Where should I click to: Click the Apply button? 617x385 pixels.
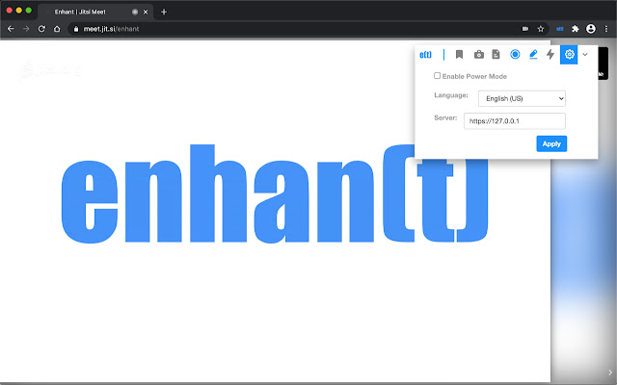pyautogui.click(x=551, y=143)
